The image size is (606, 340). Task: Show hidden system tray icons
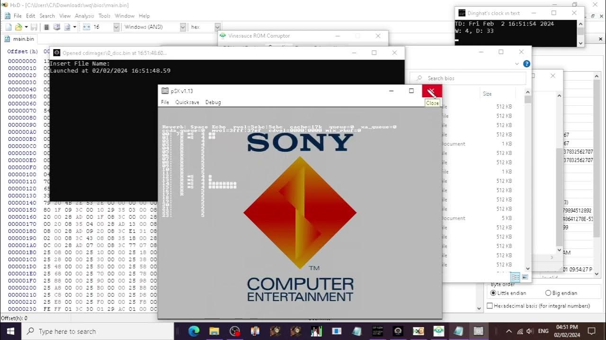click(x=509, y=331)
